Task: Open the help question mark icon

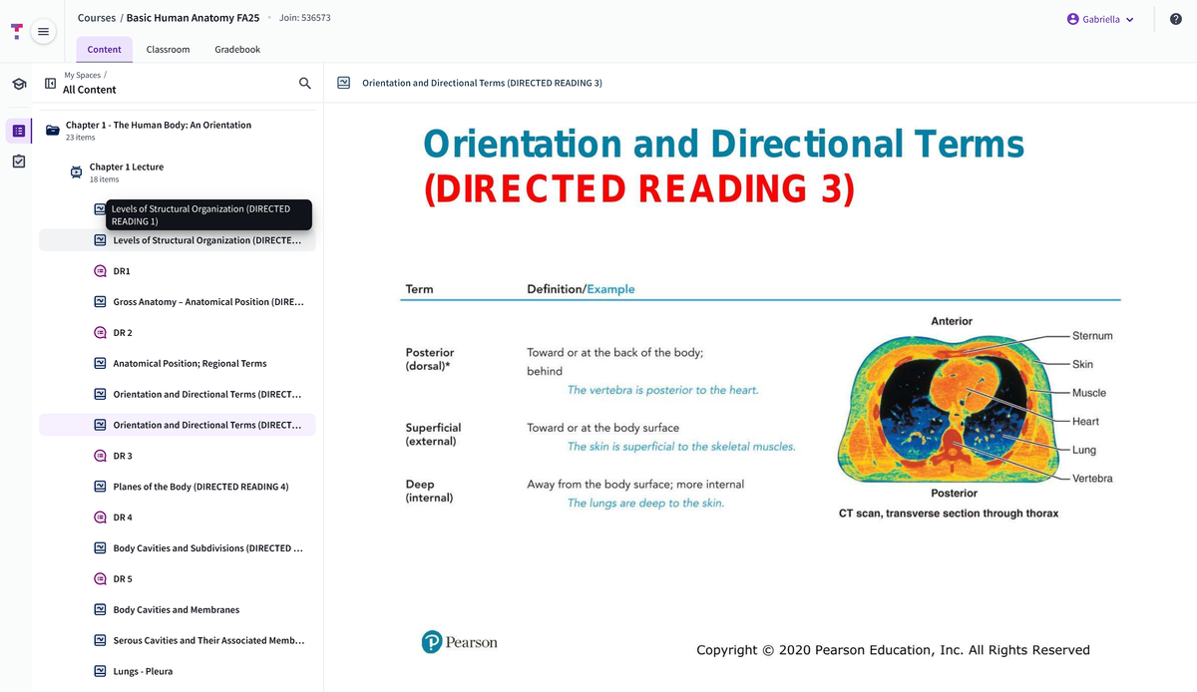Action: click(x=1175, y=18)
